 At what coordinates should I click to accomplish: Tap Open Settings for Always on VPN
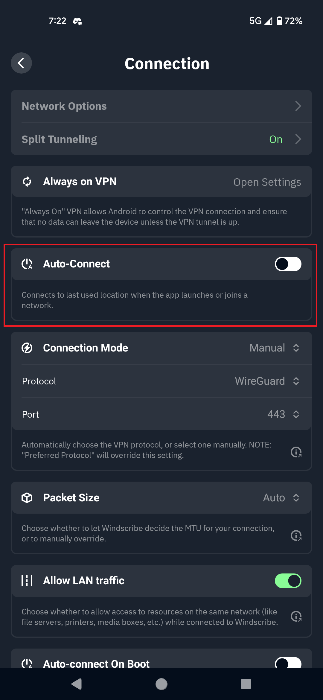[x=267, y=182]
